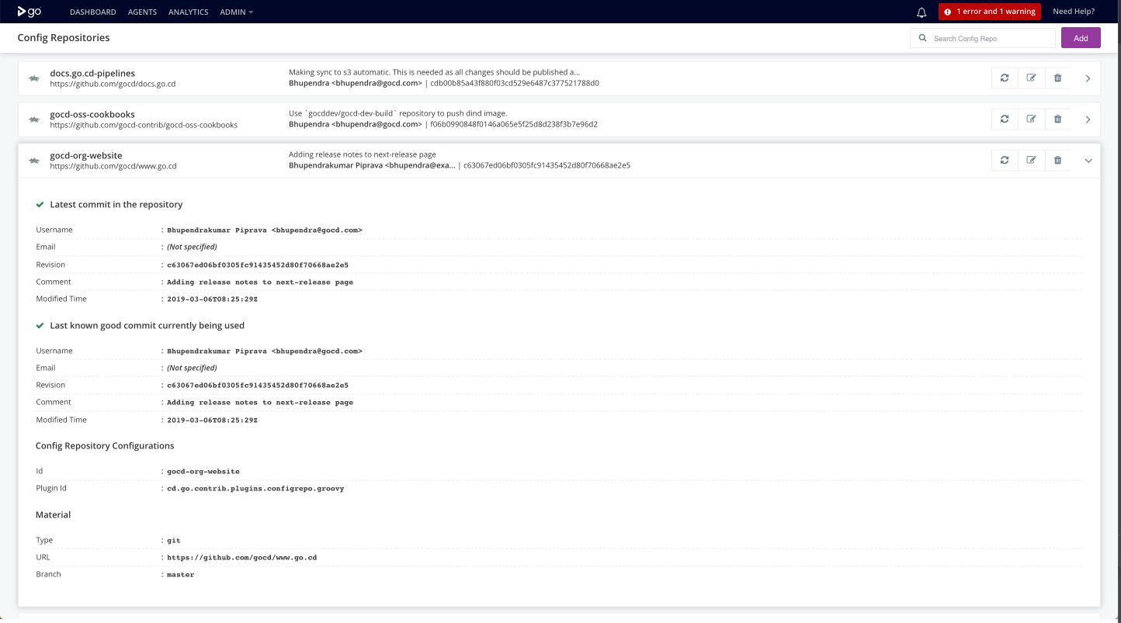Click Type value git
1121x623 pixels.
click(174, 541)
